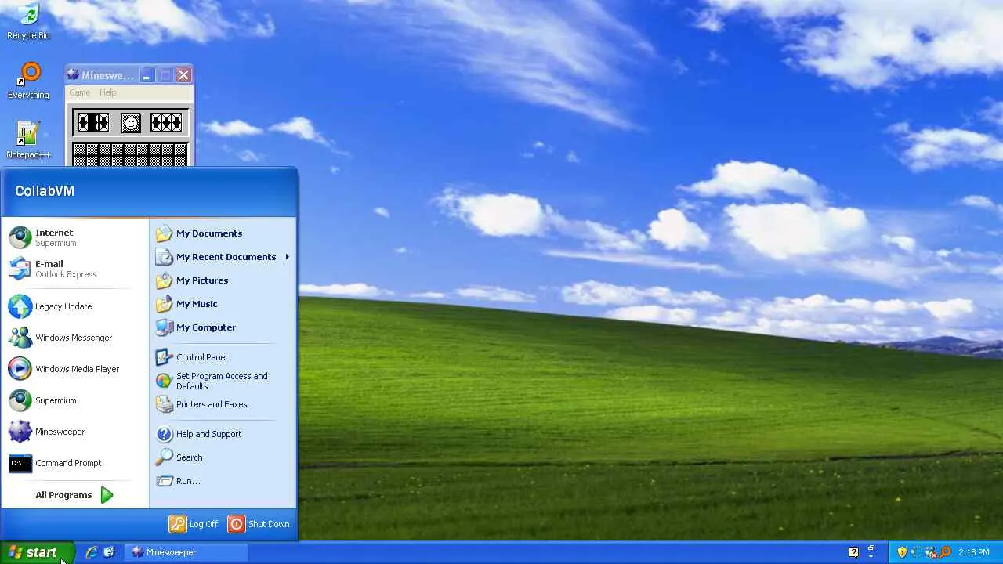Activate the Minesweeper taskbar button
This screenshot has width=1003, height=564.
[x=186, y=552]
